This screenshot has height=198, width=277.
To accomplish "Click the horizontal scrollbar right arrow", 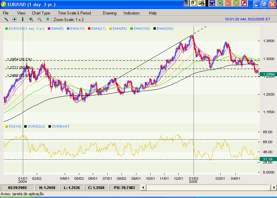I will 272,187.
